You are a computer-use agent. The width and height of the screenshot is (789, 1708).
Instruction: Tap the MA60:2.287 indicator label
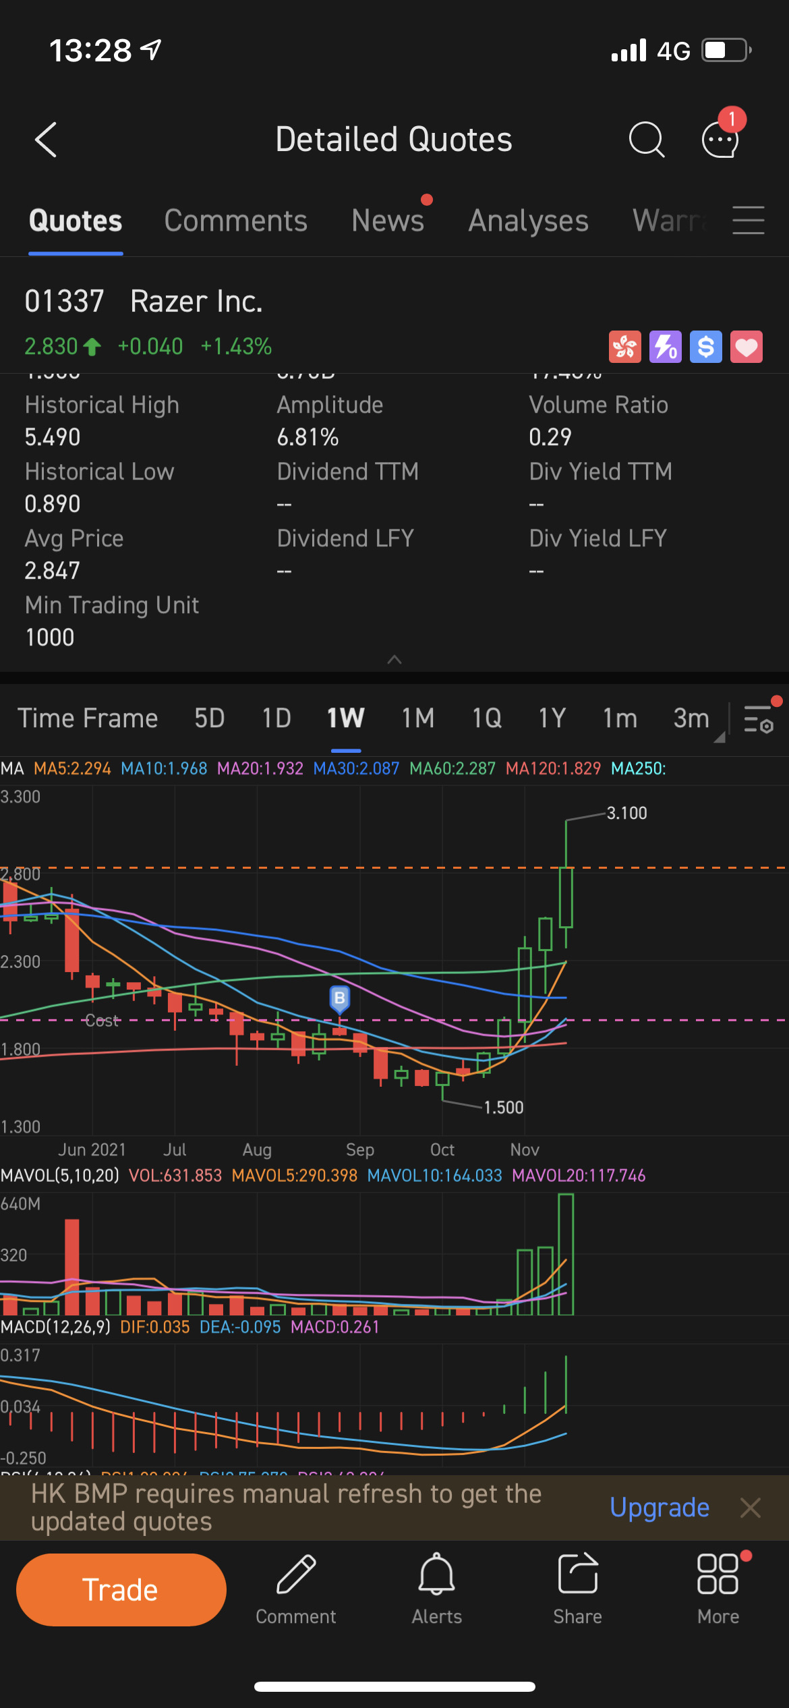452,768
